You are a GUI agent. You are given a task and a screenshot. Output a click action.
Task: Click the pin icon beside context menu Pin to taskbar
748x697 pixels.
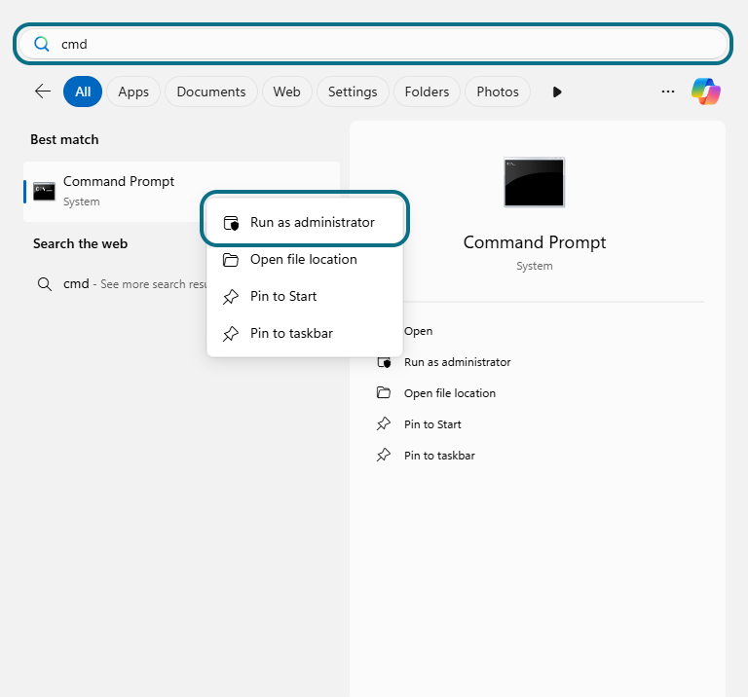coord(231,334)
